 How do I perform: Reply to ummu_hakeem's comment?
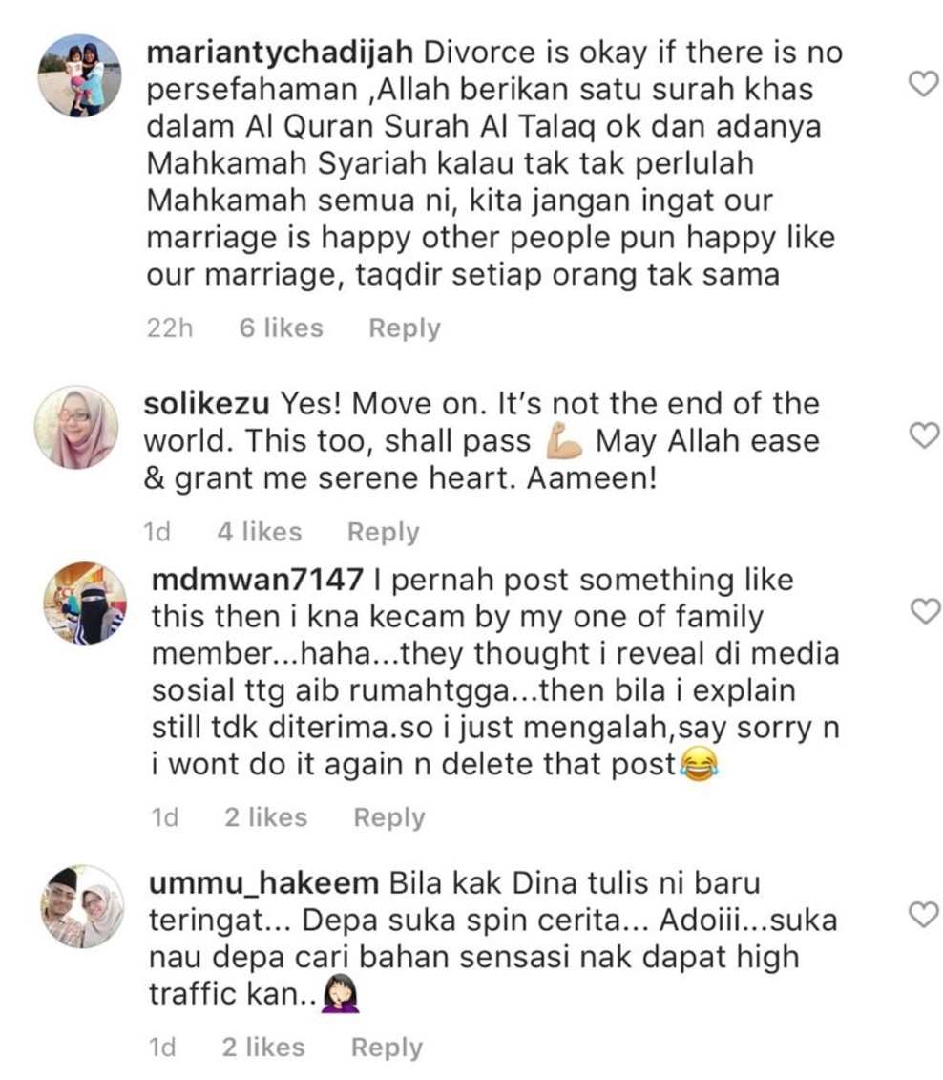pos(387,1048)
